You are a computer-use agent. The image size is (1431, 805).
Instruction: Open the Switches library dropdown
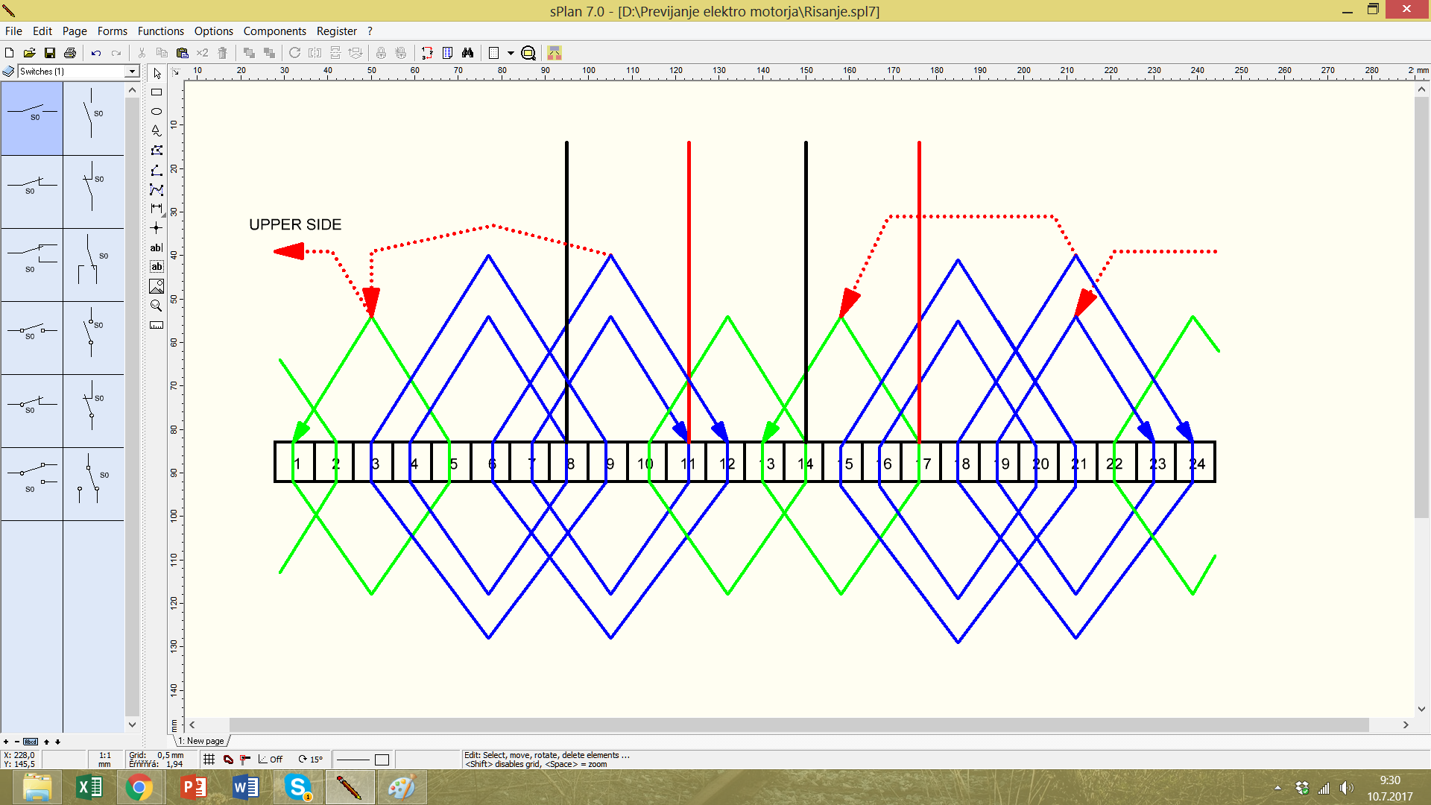(x=132, y=72)
